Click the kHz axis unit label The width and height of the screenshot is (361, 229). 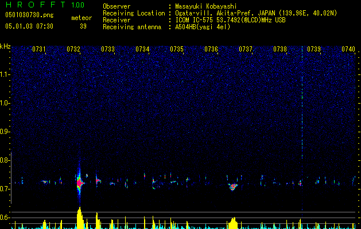[x=5, y=46]
